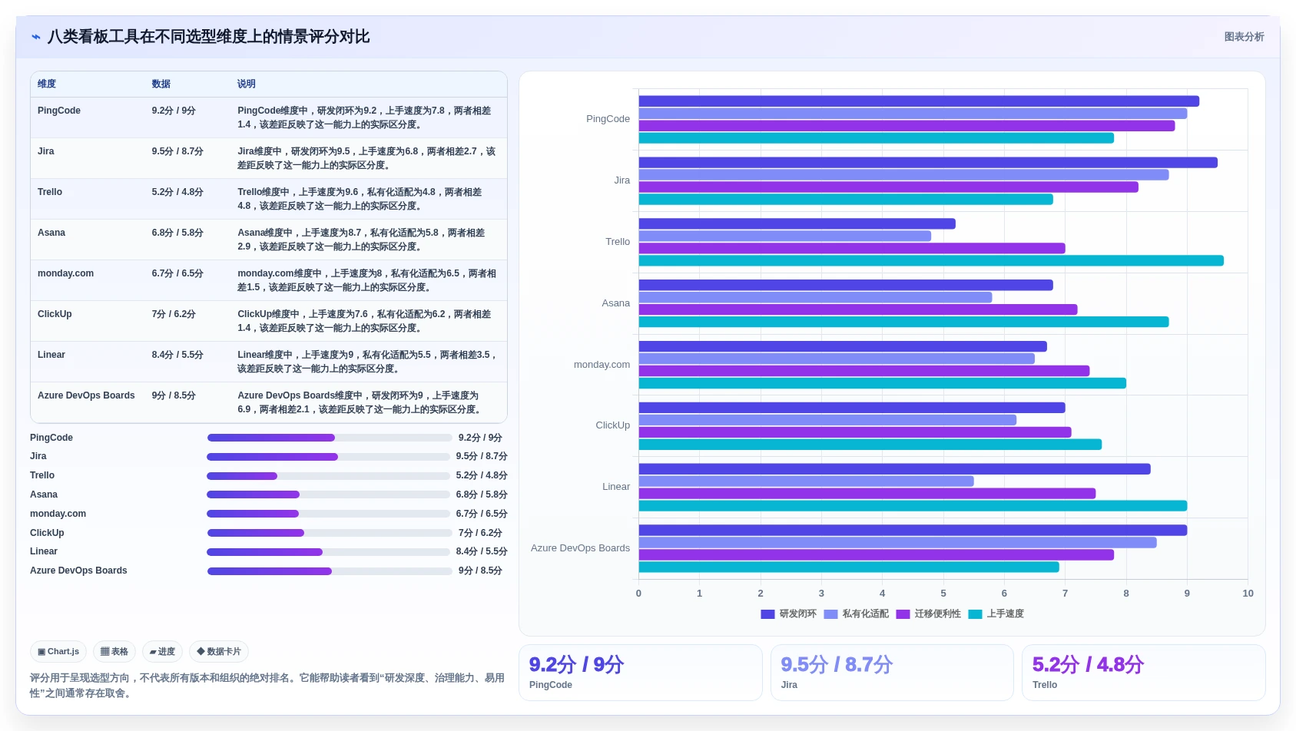Click the 表格 tag chip
The image size is (1296, 731).
point(114,652)
